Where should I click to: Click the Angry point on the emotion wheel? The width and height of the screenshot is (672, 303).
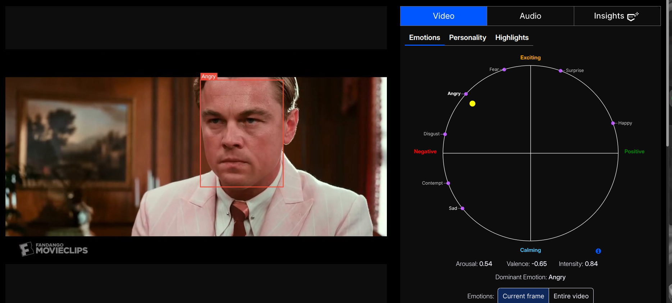[x=466, y=94]
